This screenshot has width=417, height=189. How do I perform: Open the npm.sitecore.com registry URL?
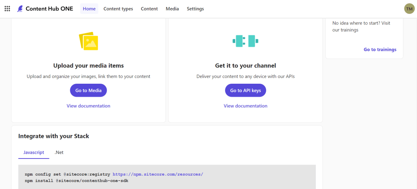click(158, 174)
